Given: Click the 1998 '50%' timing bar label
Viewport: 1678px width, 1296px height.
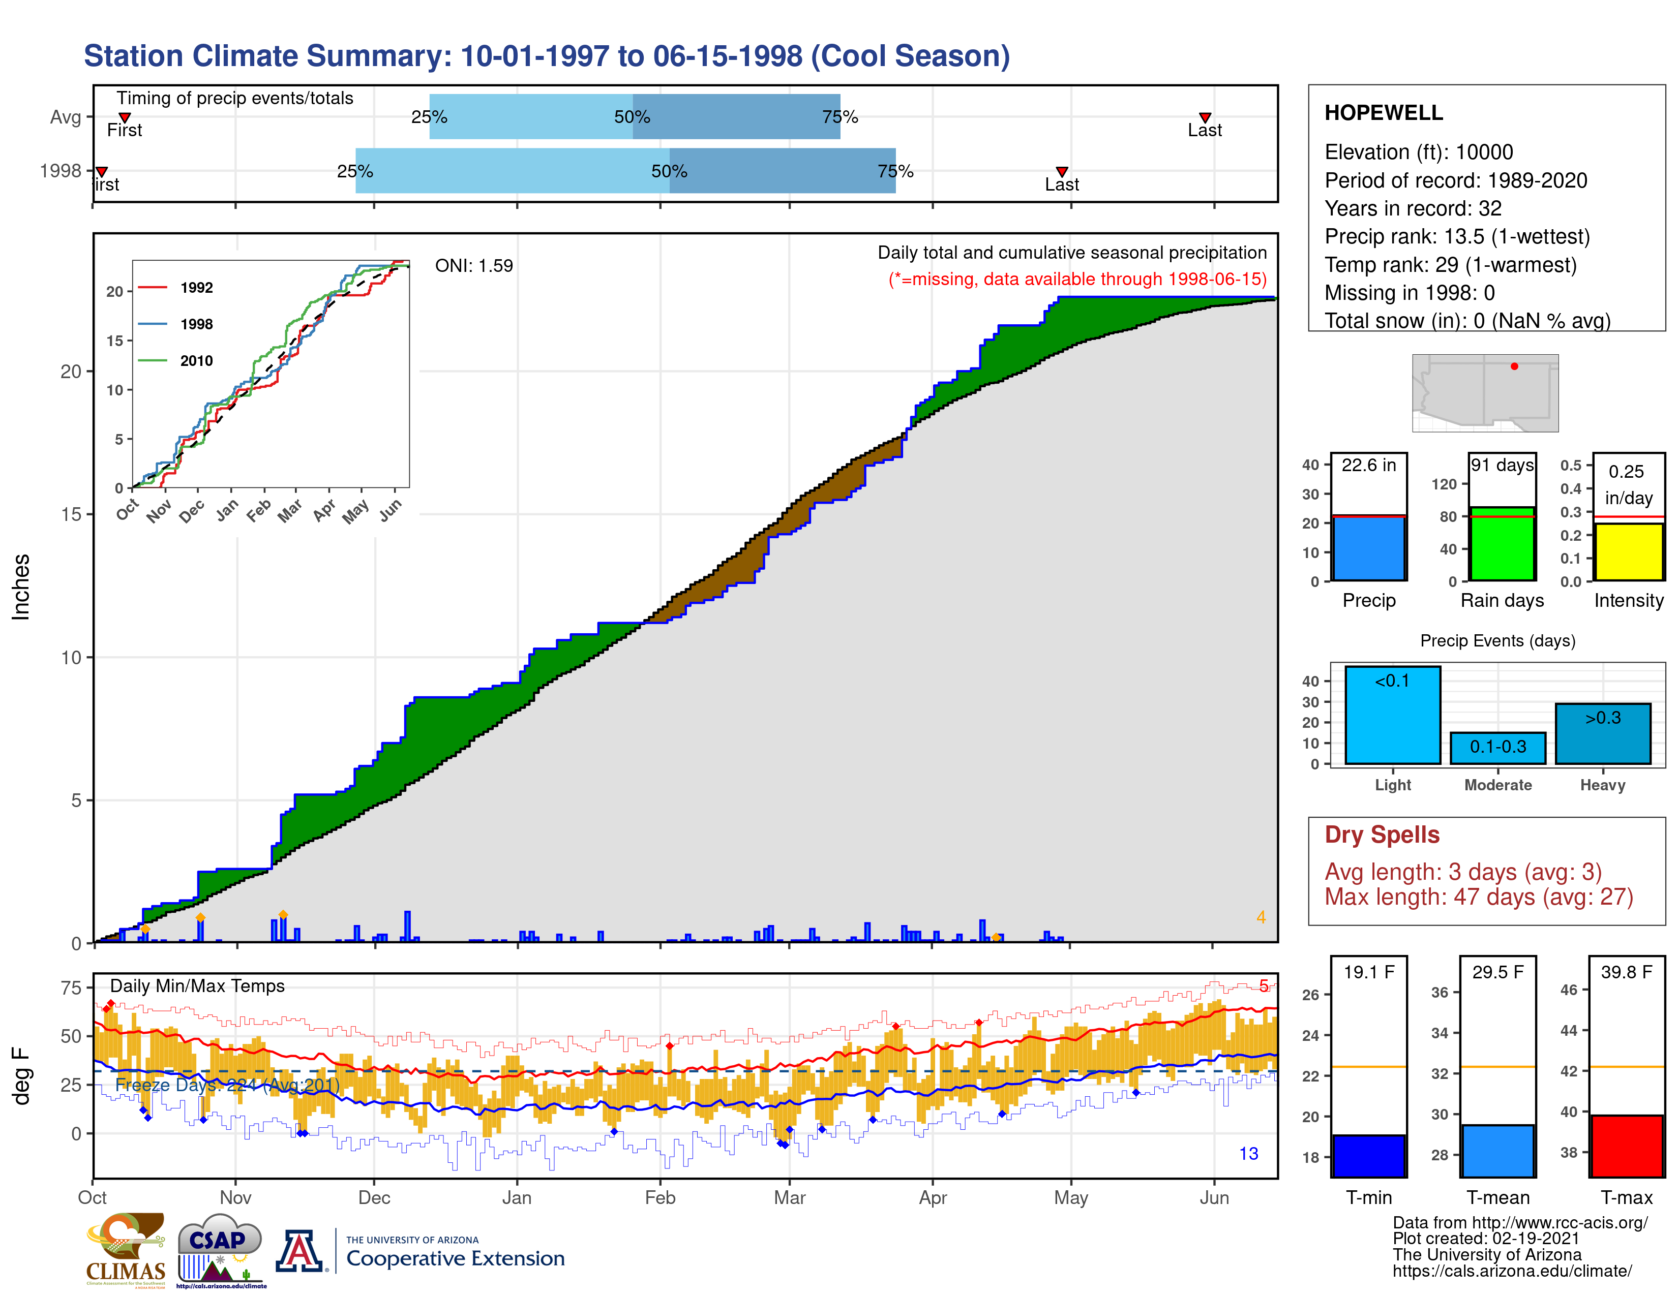Looking at the screenshot, I should coord(669,171).
